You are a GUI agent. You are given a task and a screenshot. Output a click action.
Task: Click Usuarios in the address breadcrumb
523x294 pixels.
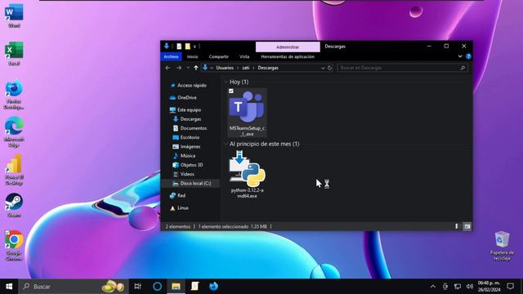(x=225, y=68)
